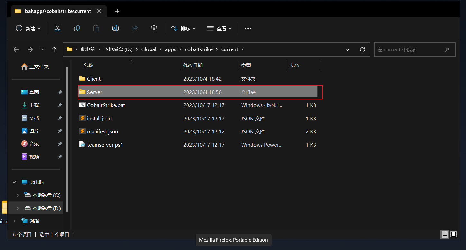This screenshot has height=250, width=466.
Task: Switch to large icons view in status bar
Action: [x=453, y=234]
